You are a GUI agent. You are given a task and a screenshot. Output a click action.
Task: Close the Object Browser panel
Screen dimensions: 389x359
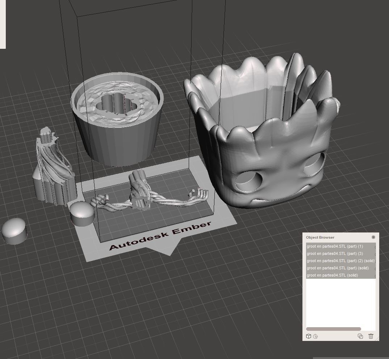pyautogui.click(x=373, y=237)
